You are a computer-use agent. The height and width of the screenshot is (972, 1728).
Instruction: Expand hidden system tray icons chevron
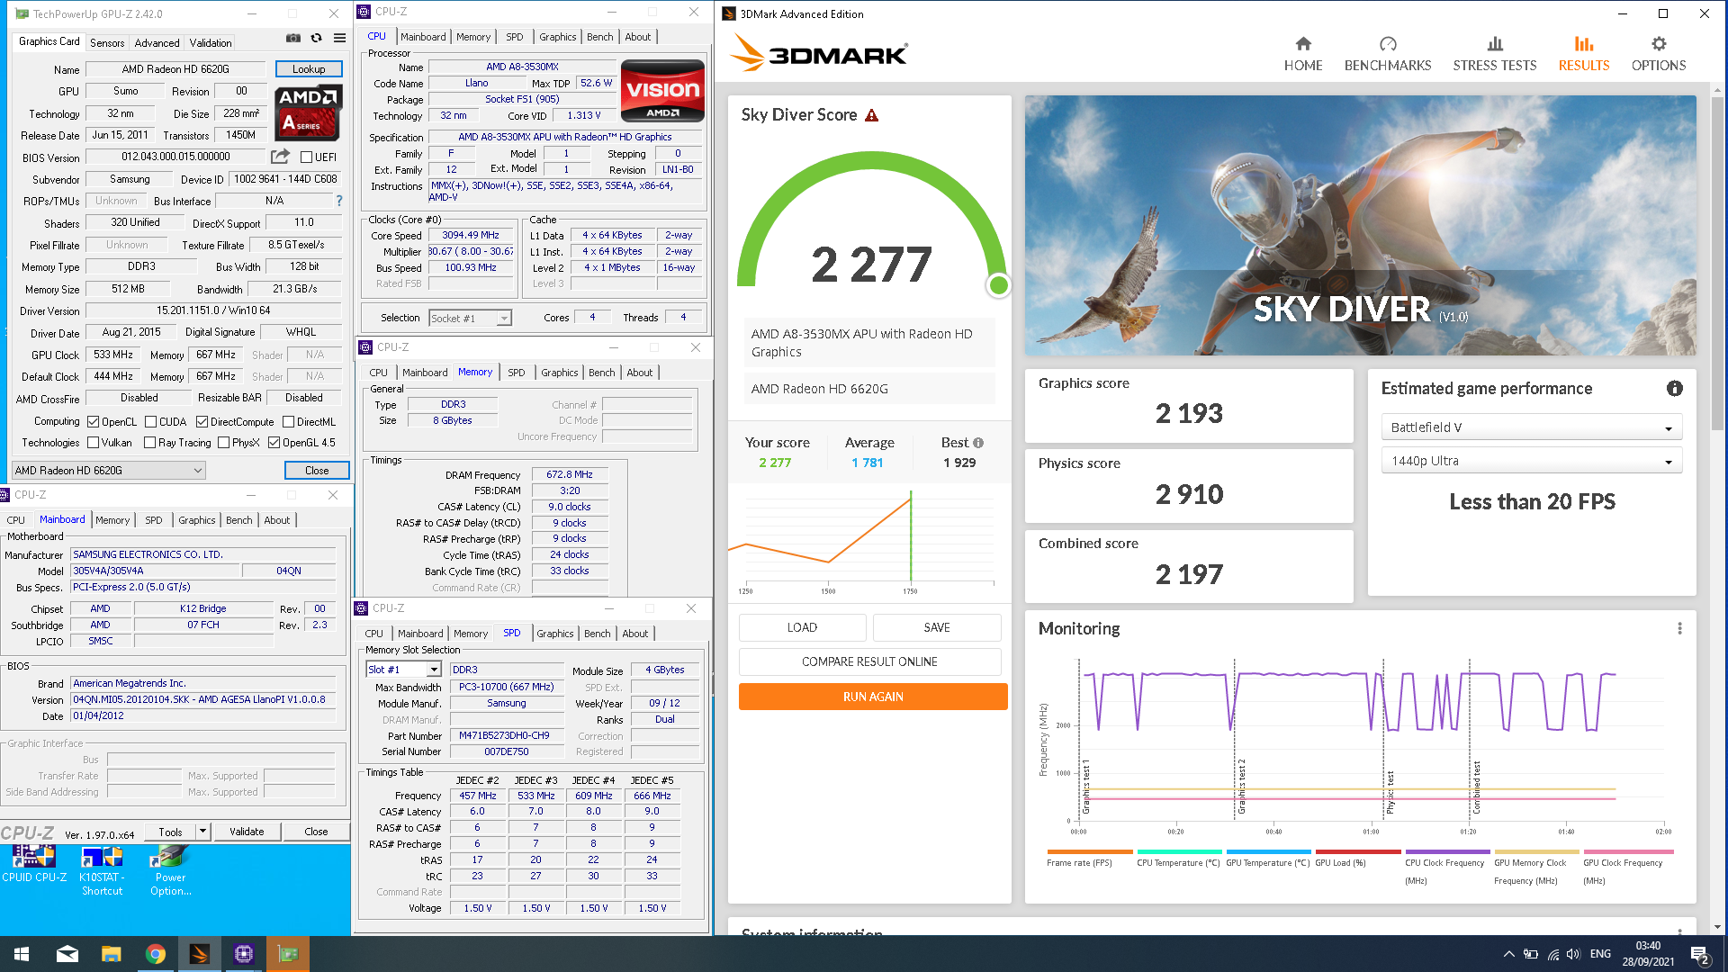pos(1507,954)
